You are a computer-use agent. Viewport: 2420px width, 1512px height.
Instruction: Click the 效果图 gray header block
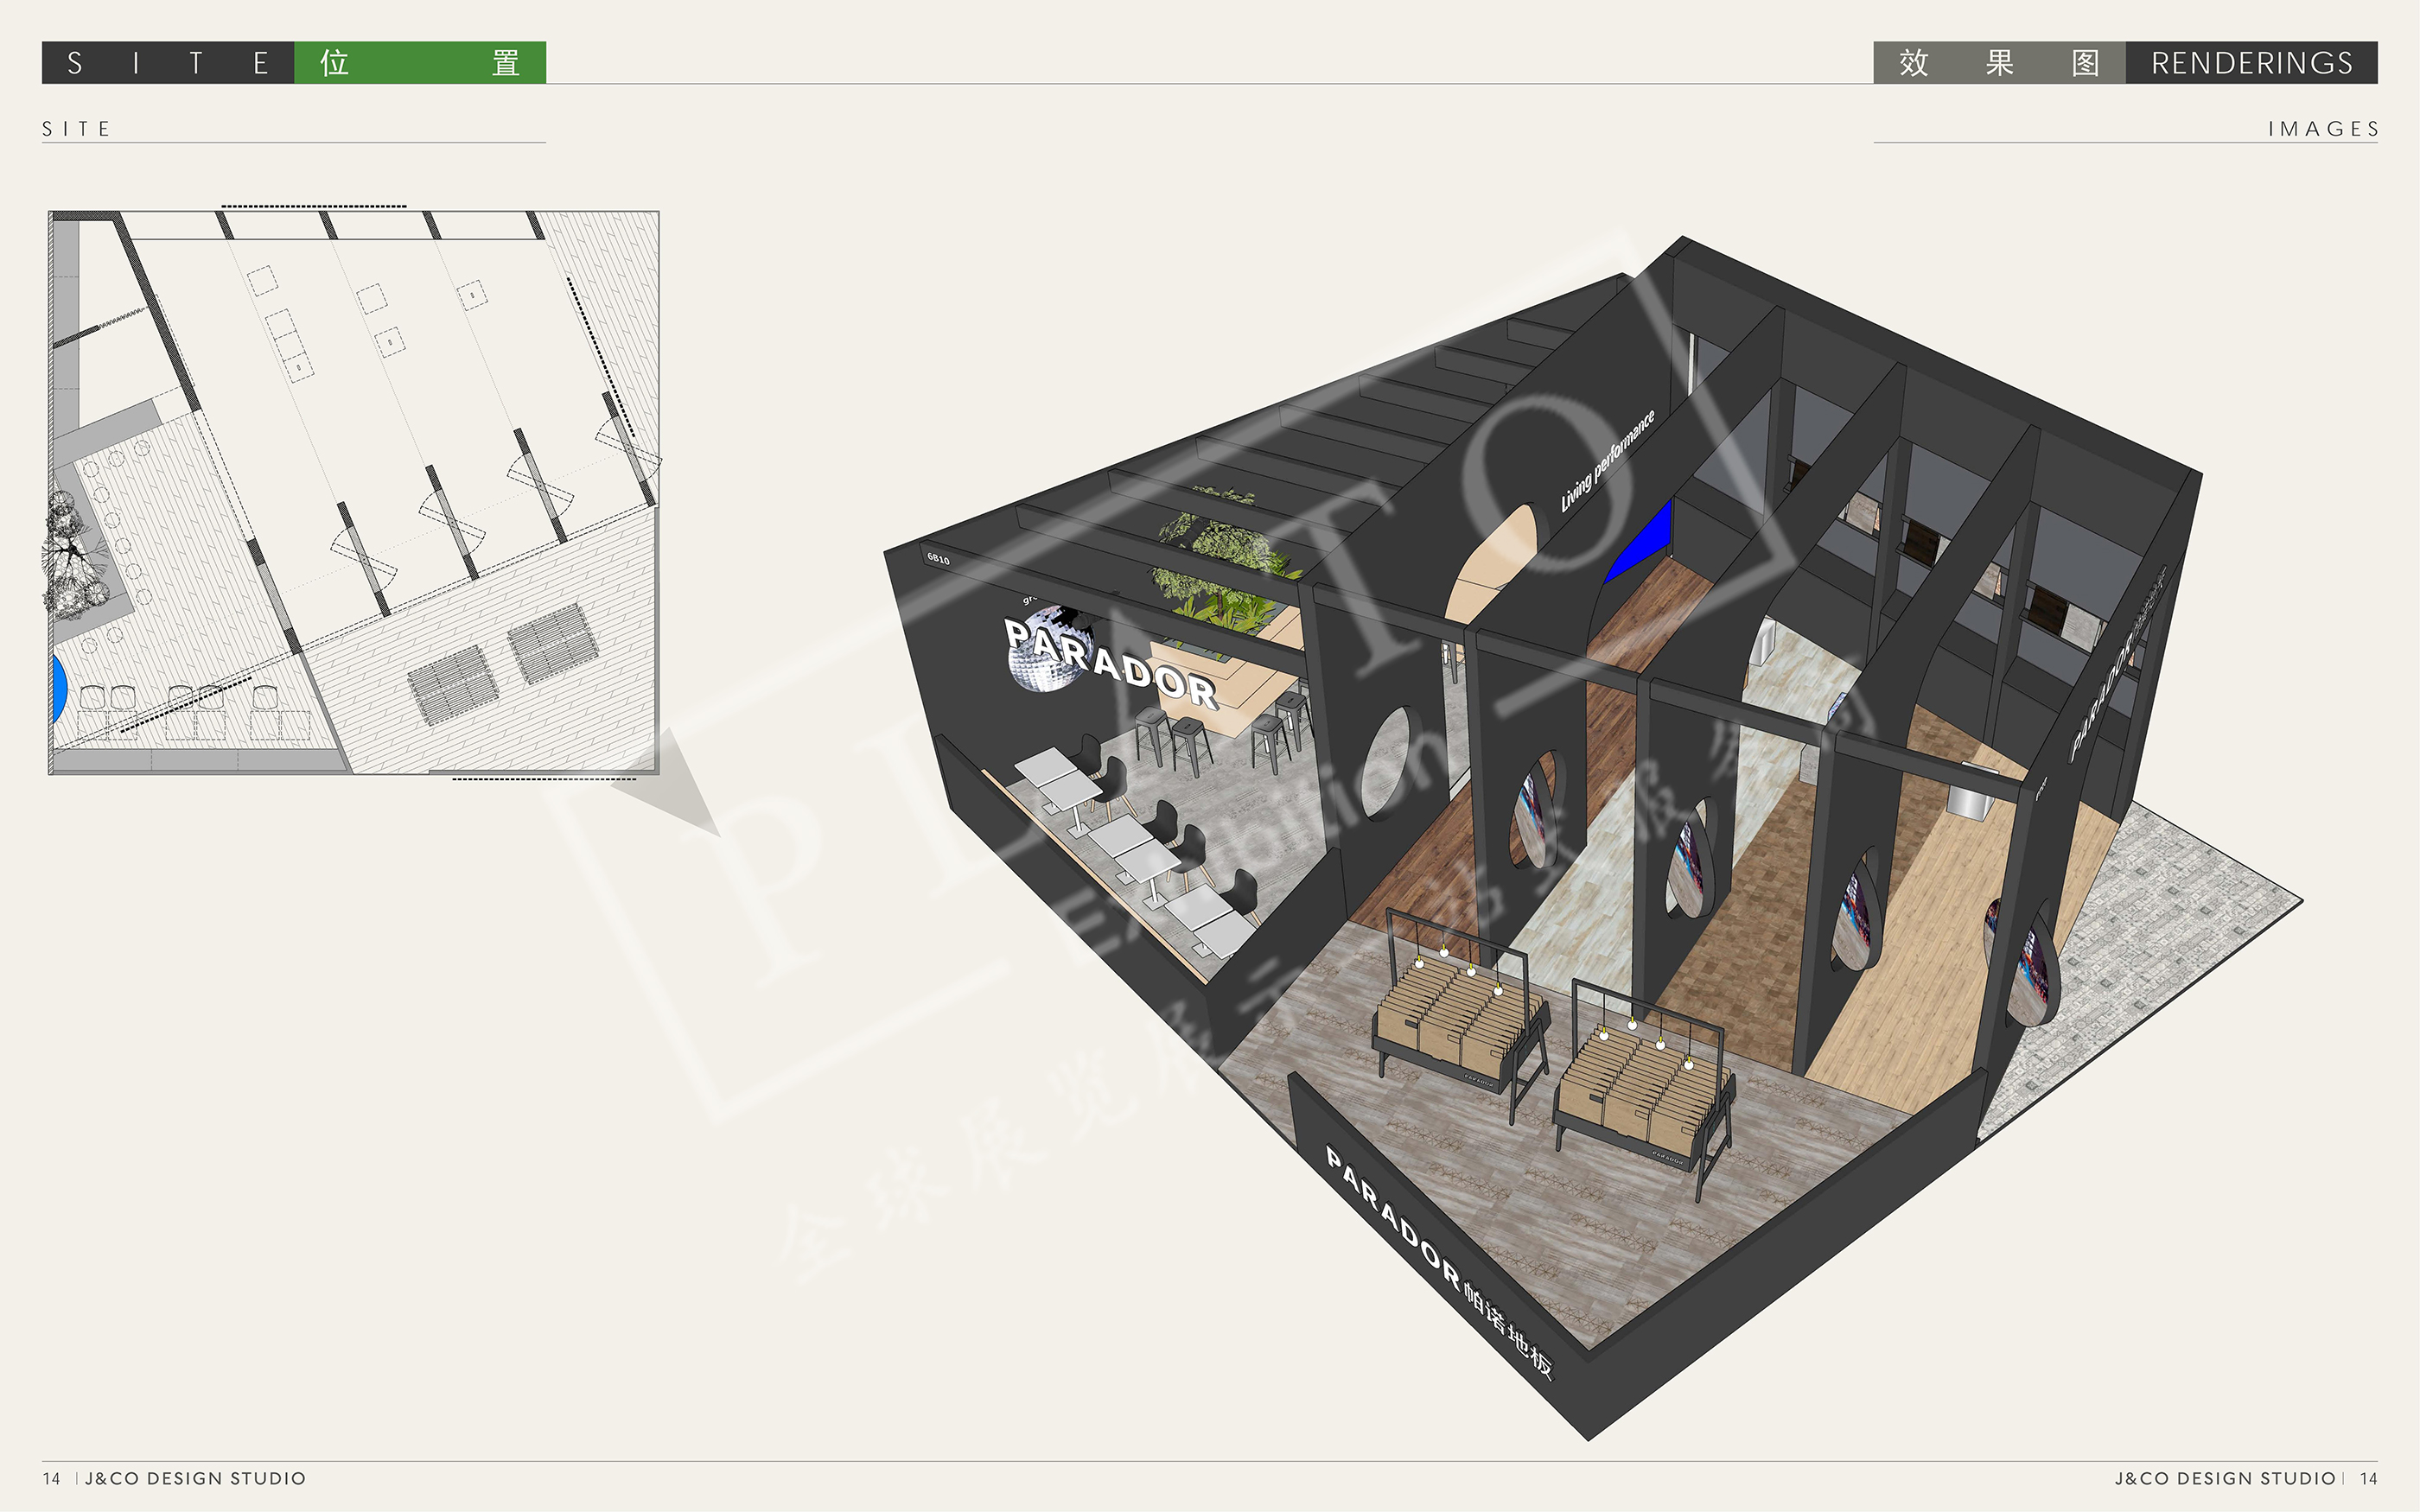(x=1999, y=63)
